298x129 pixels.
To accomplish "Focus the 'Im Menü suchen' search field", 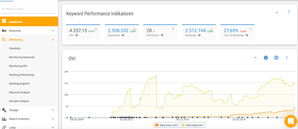I will tap(29, 9).
